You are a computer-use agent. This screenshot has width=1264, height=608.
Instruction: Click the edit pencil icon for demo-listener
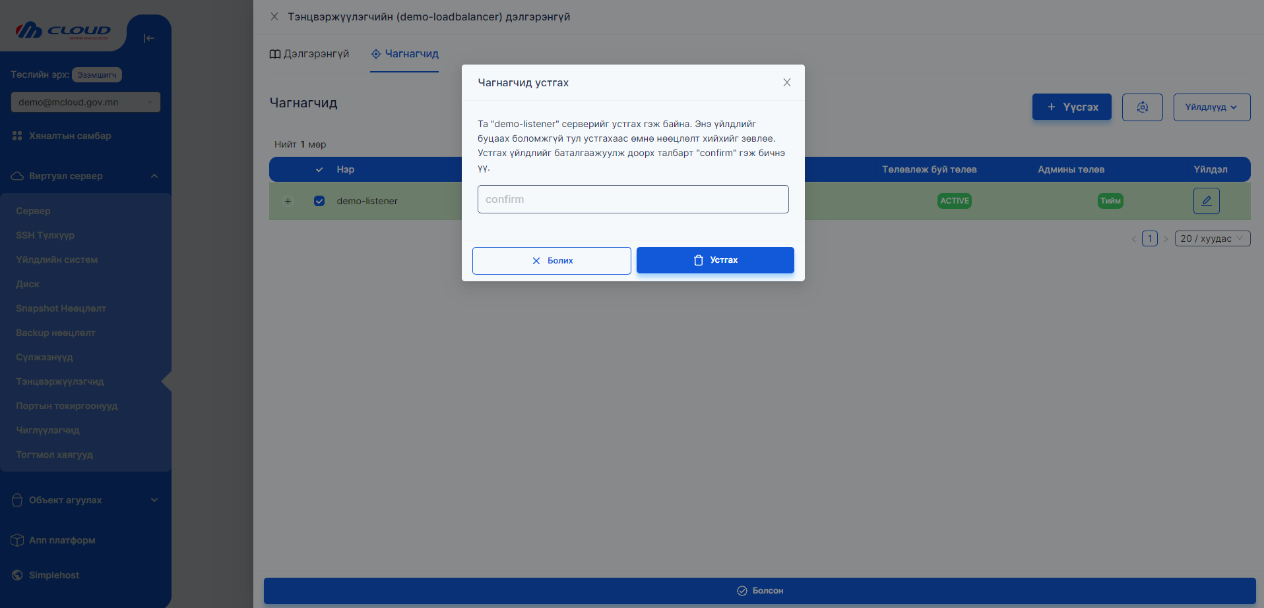tap(1206, 201)
